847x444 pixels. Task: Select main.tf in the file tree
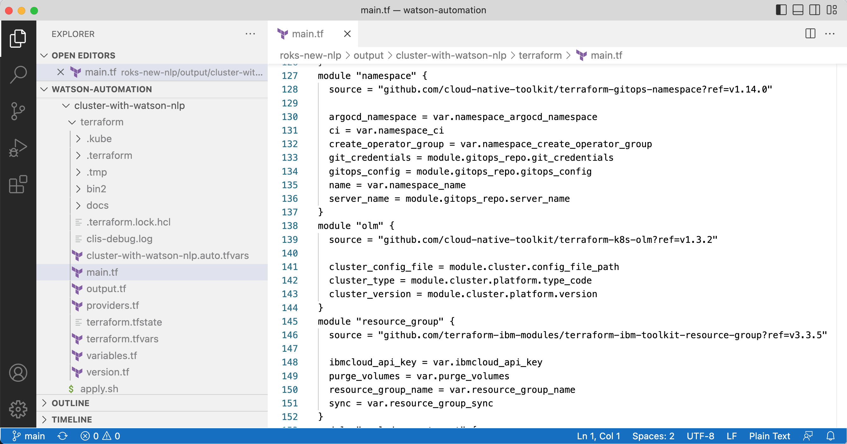(152, 272)
